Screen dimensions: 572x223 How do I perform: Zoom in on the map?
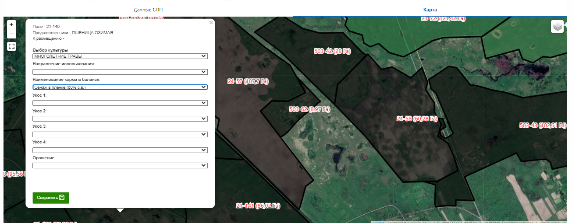click(x=12, y=24)
